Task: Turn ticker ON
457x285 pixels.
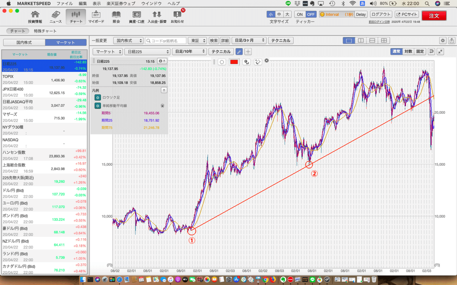Action: point(300,14)
